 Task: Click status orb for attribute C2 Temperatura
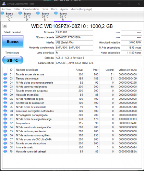(x=5, y=123)
